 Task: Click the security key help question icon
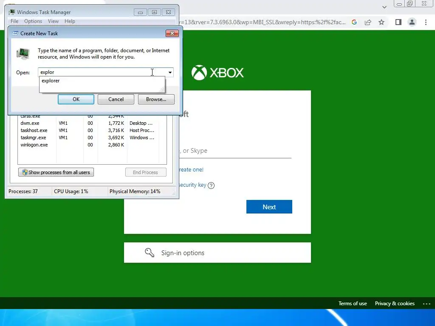pyautogui.click(x=211, y=185)
